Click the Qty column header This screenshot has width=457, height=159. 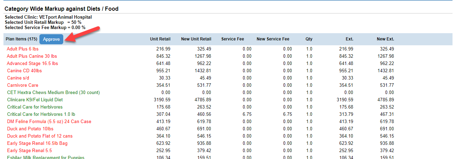pos(309,39)
